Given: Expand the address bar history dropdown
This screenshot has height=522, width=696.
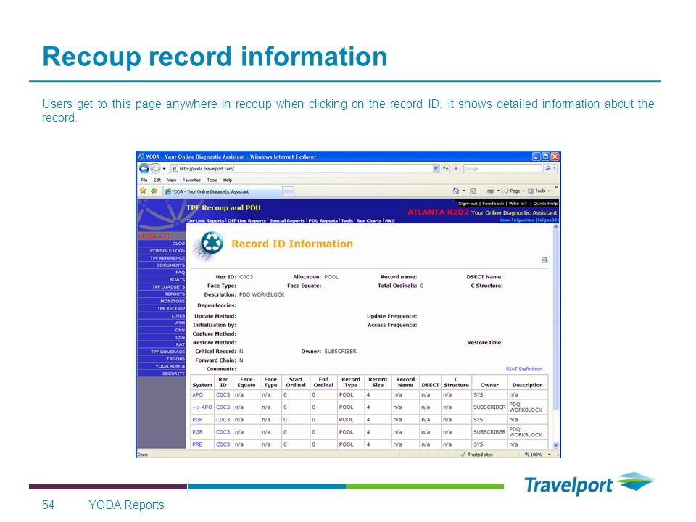Looking at the screenshot, I should pos(436,169).
